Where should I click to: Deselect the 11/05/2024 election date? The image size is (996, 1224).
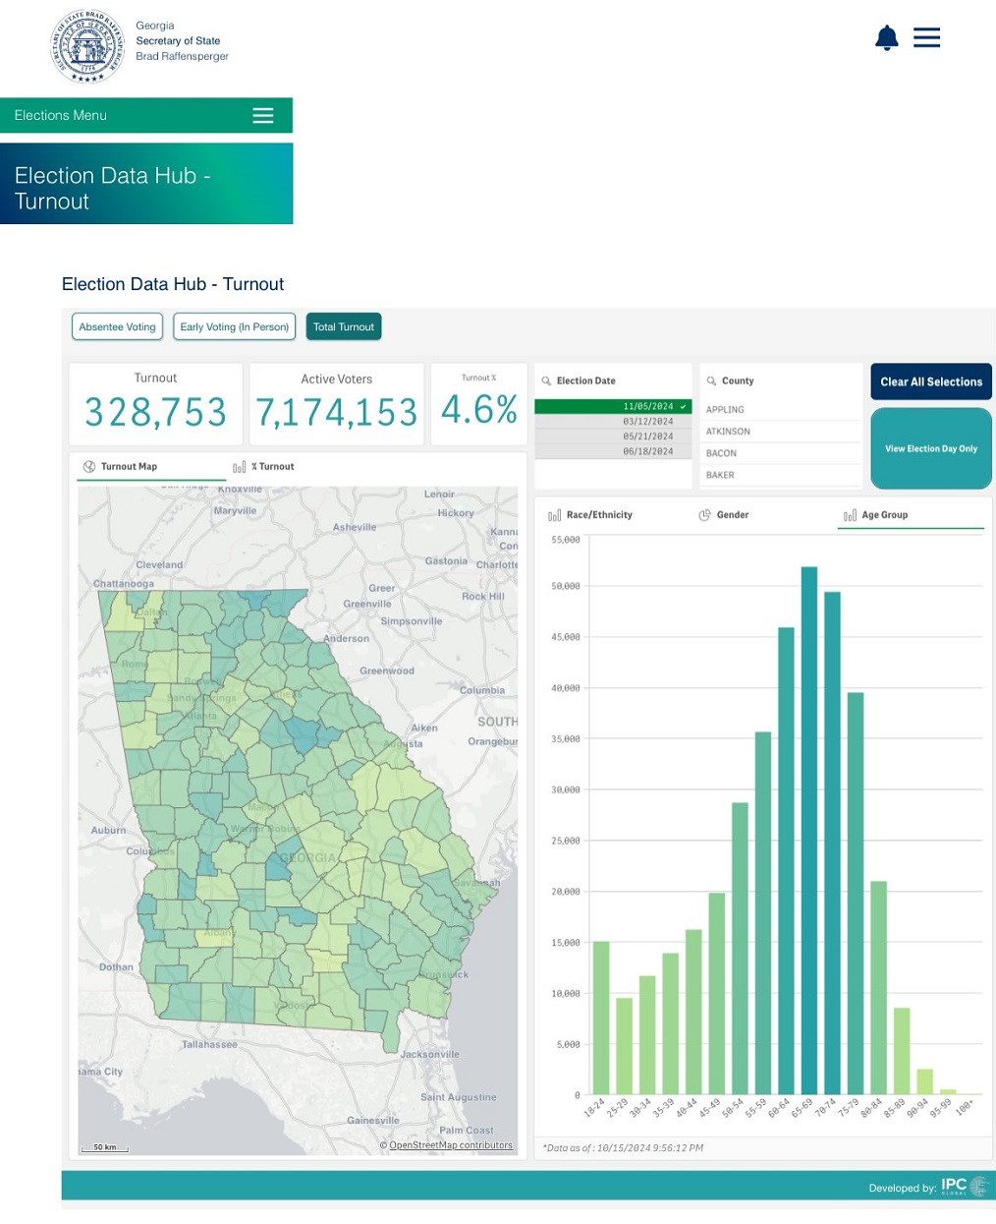[613, 406]
